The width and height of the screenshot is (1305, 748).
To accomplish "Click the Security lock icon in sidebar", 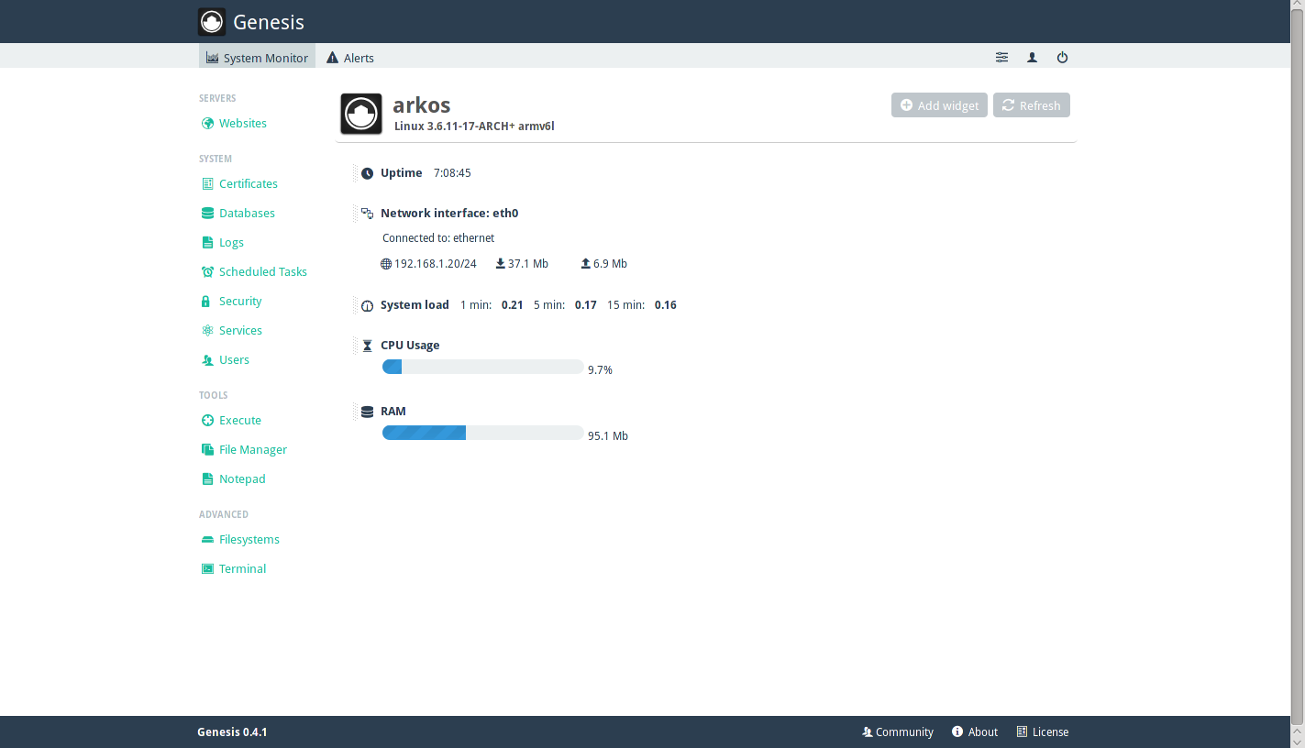I will pos(207,302).
